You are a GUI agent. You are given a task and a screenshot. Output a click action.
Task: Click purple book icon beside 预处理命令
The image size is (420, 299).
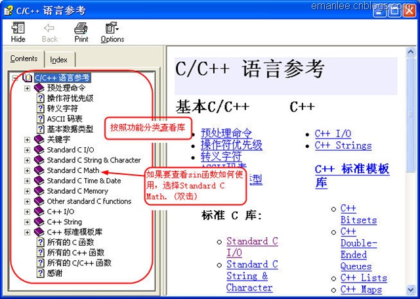[39, 88]
